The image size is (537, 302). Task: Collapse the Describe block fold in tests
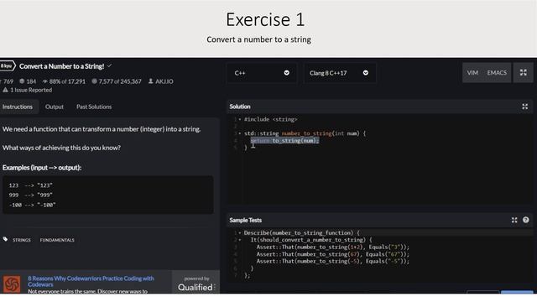(x=240, y=233)
